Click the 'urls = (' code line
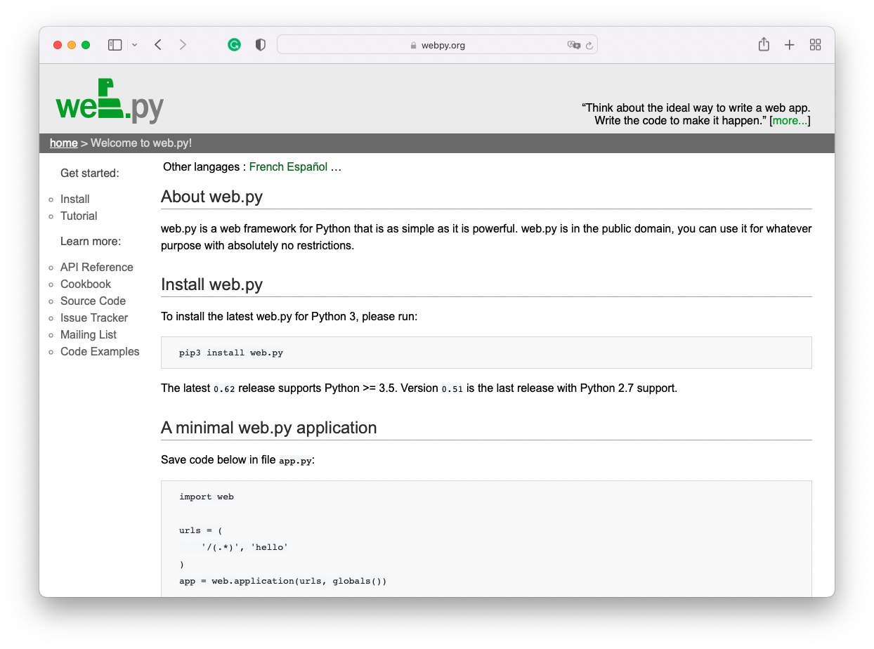The width and height of the screenshot is (874, 649). click(201, 530)
